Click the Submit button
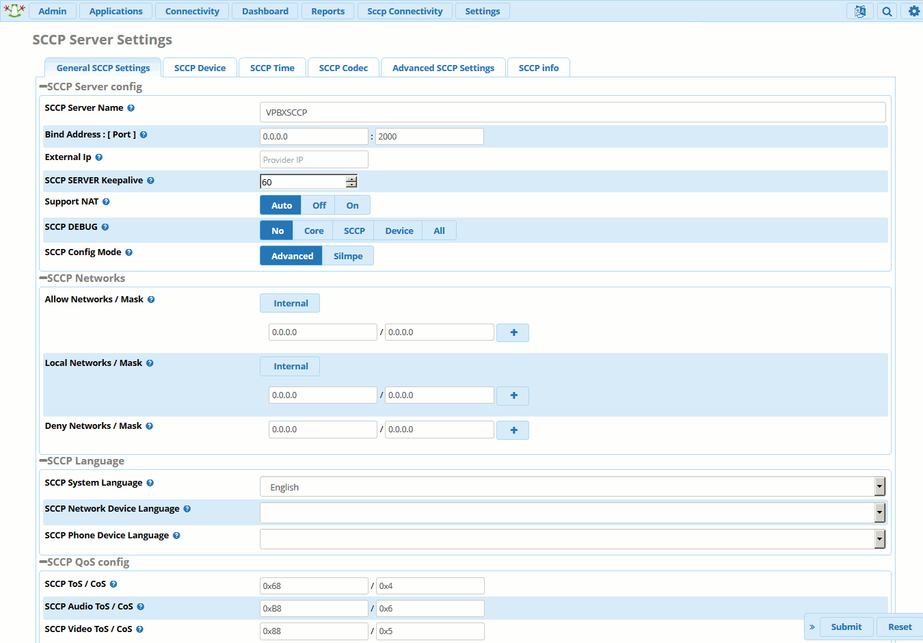This screenshot has height=643, width=923. 846,627
